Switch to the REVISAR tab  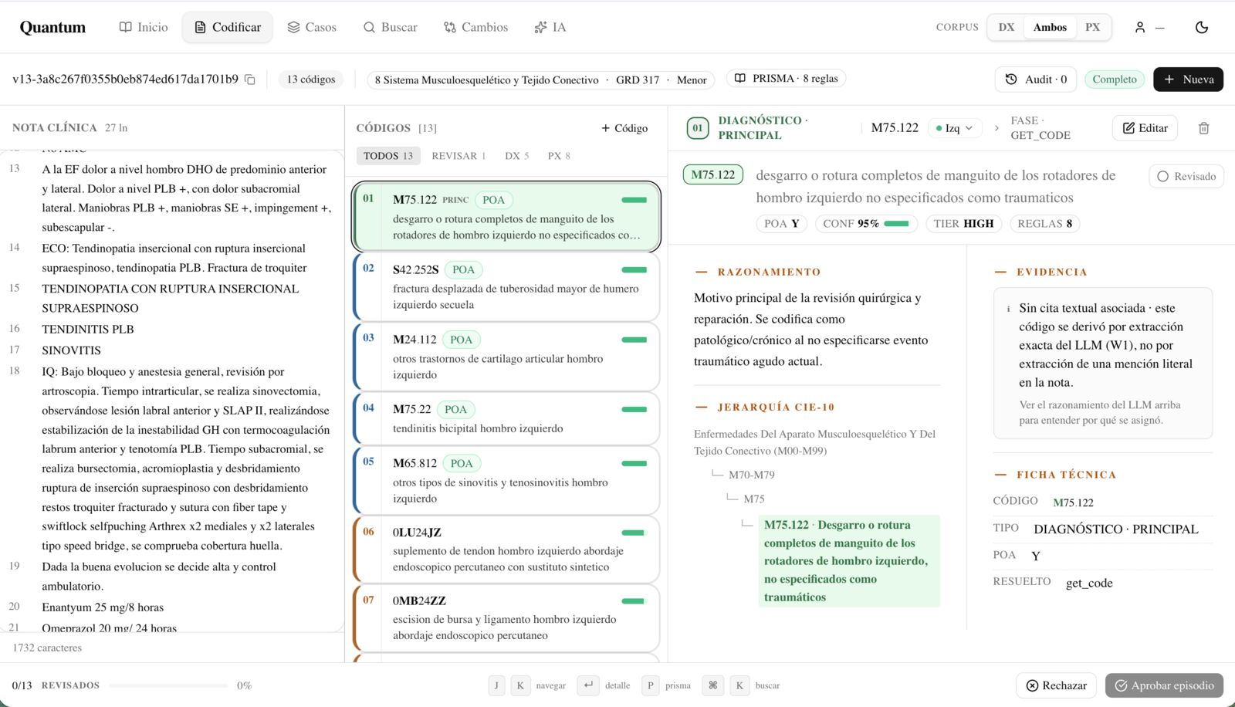(458, 155)
